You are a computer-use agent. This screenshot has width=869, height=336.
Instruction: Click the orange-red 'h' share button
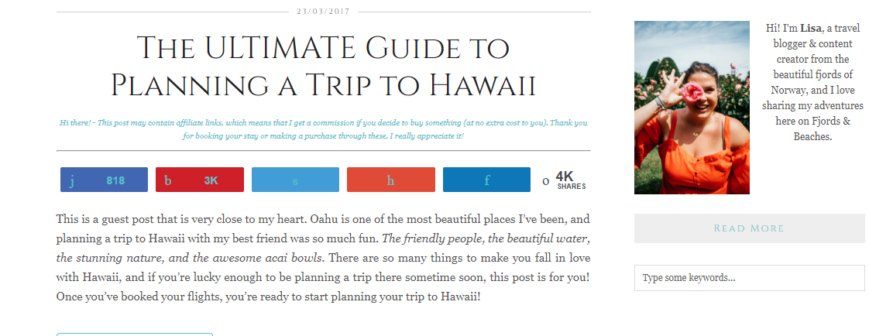coord(390,180)
